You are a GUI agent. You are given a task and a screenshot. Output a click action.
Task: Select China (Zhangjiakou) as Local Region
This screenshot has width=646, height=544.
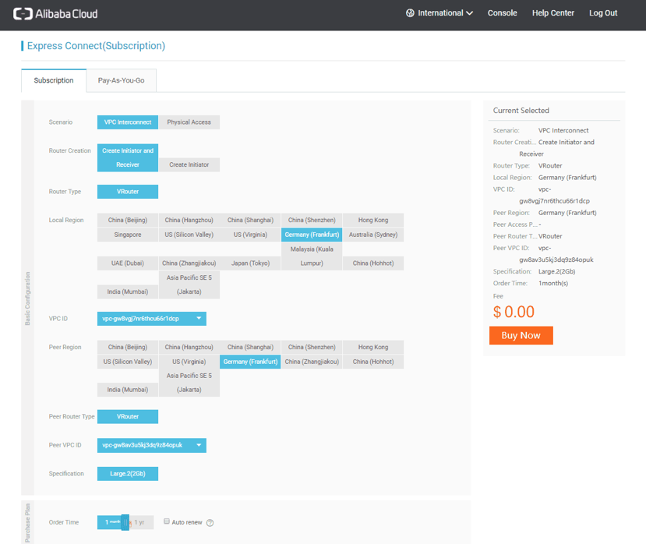coord(189,263)
